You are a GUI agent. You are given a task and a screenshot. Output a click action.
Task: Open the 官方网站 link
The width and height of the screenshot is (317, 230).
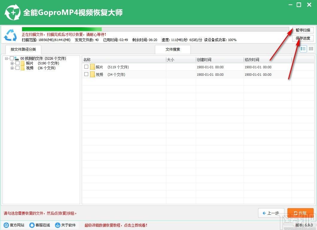tap(17, 225)
